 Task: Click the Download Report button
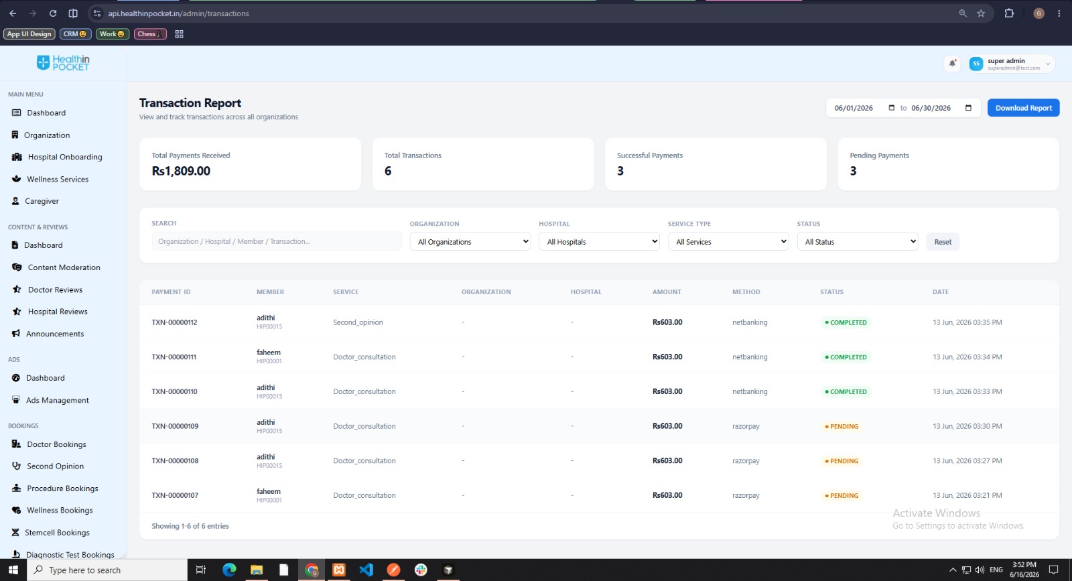1023,108
